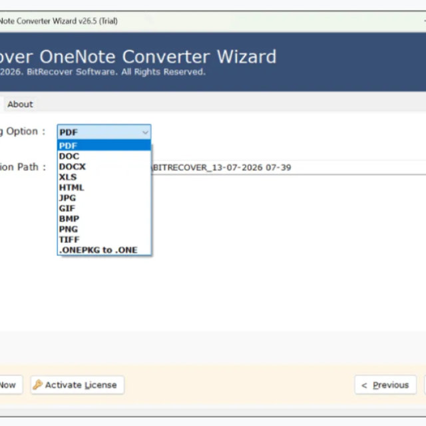Select HTML output format
Screen dimensions: 426x426
[105, 188]
